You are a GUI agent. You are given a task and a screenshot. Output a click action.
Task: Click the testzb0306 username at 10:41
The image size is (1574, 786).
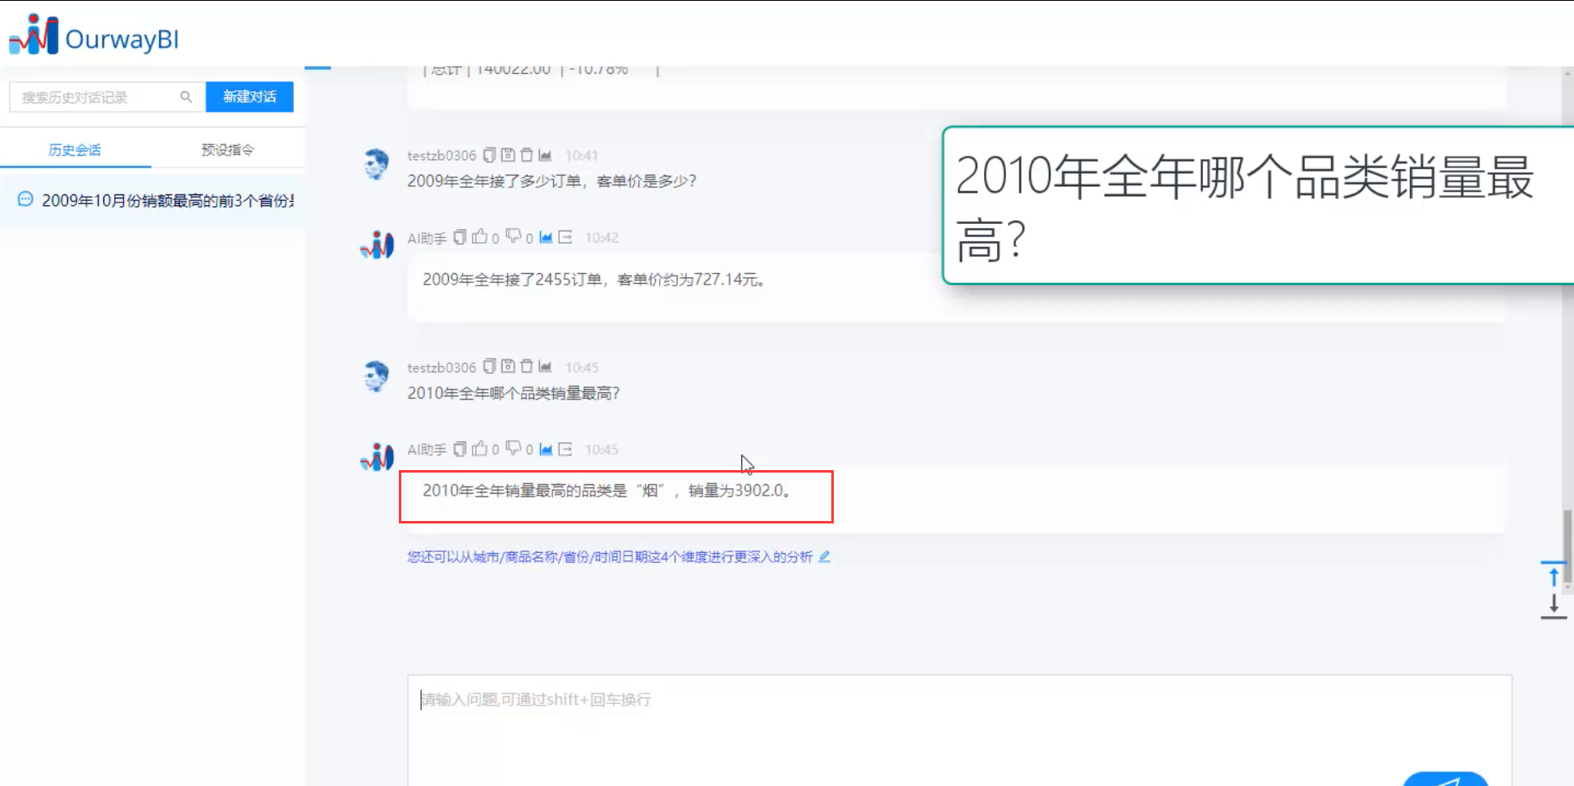442,155
